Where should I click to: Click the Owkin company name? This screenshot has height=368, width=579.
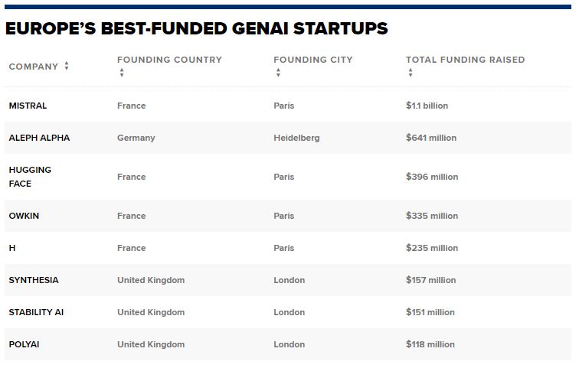tap(24, 216)
